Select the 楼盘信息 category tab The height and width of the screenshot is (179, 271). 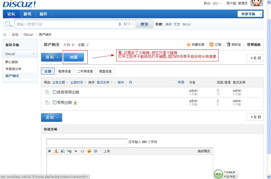(105, 71)
